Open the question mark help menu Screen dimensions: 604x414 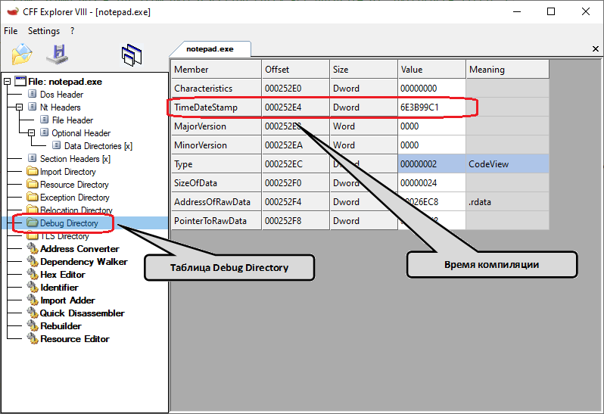click(x=73, y=31)
